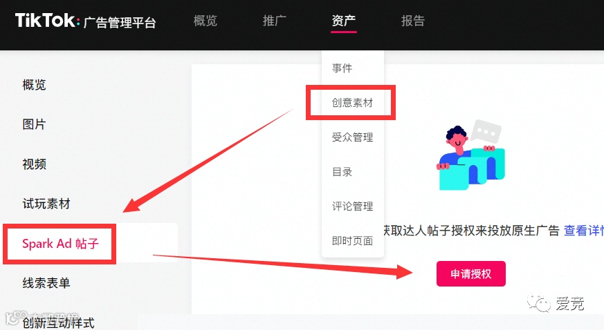Viewport: 604px width, 330px height.
Task: Open the 查看详情 link
Action: [x=584, y=231]
